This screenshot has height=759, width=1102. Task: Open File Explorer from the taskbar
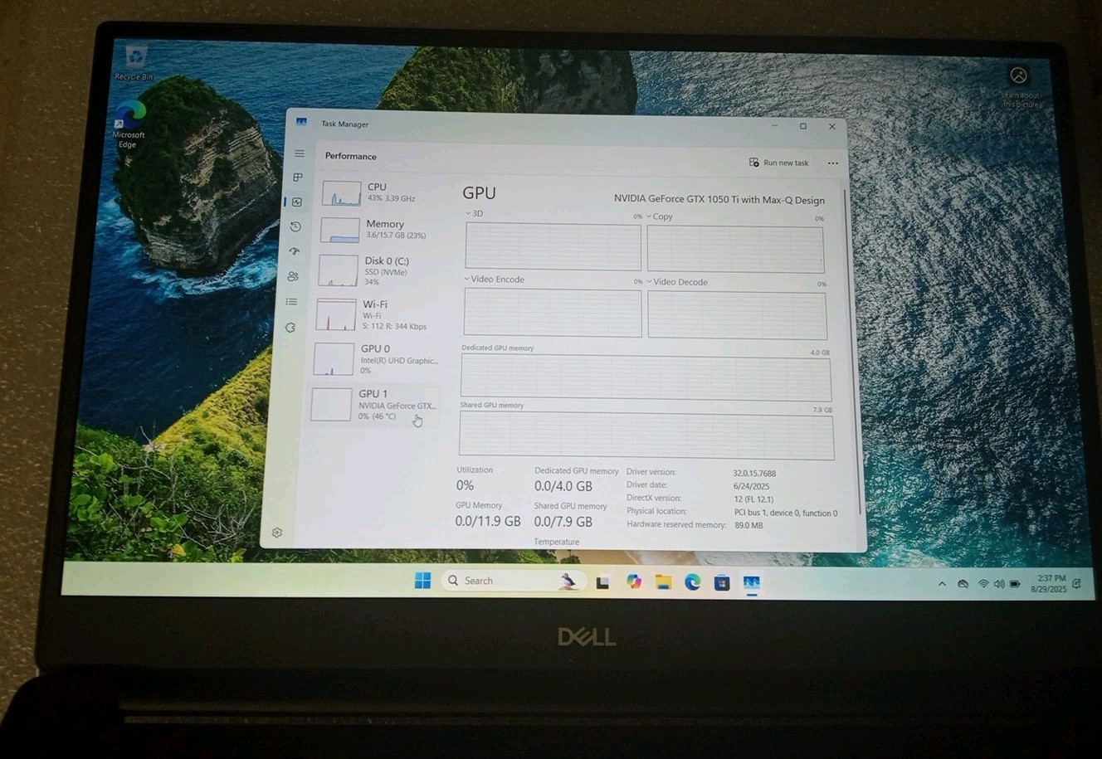663,582
